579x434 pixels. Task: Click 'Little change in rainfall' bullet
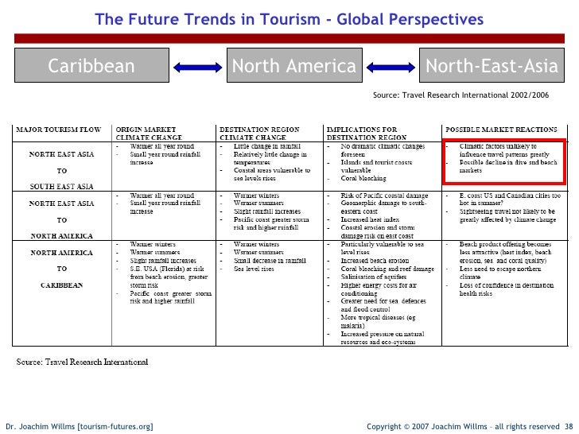point(267,146)
